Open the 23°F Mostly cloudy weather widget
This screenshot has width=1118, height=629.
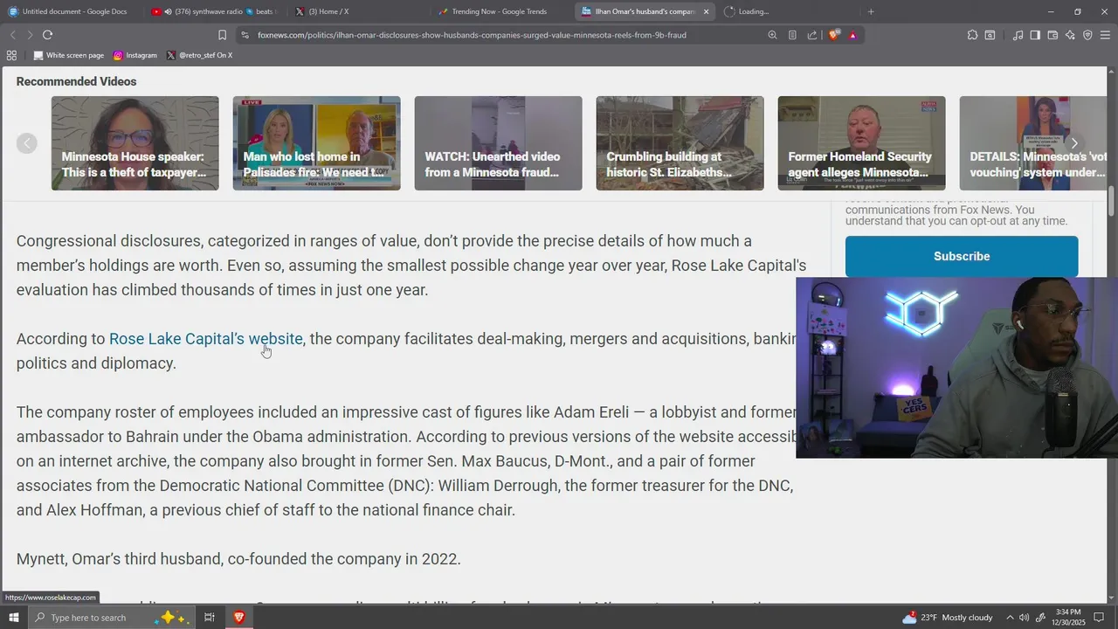949,618
